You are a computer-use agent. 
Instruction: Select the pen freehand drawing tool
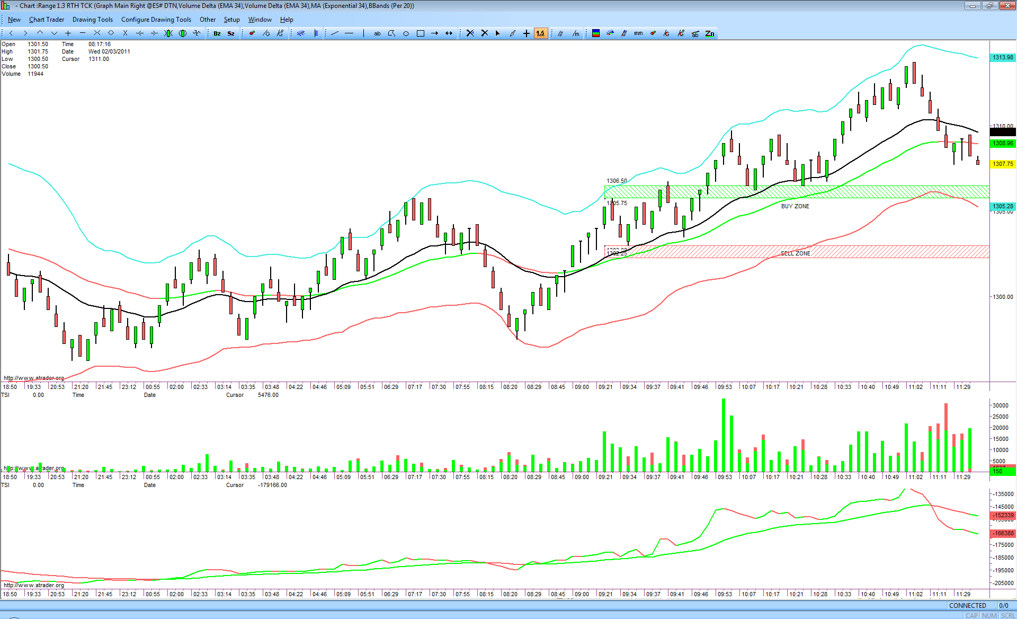(x=512, y=33)
